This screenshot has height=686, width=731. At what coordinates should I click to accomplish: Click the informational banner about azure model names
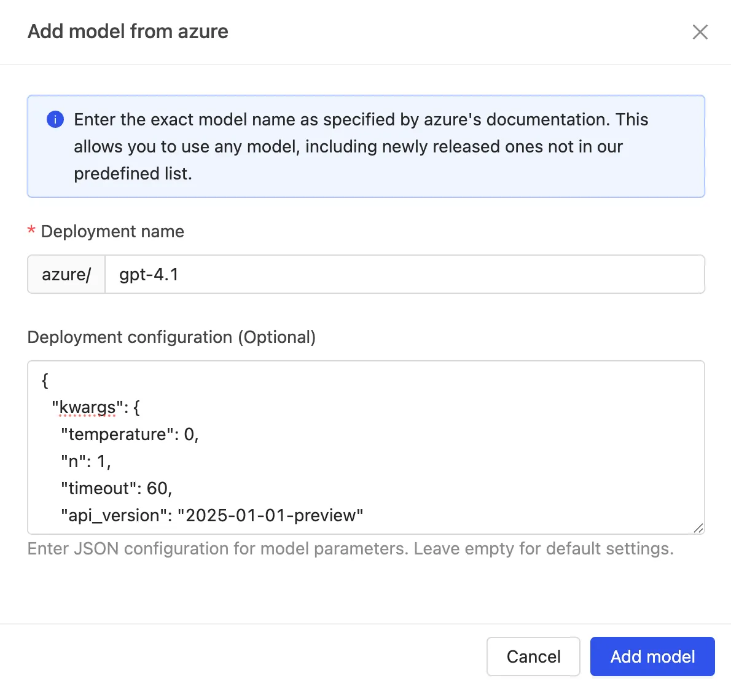pos(365,146)
